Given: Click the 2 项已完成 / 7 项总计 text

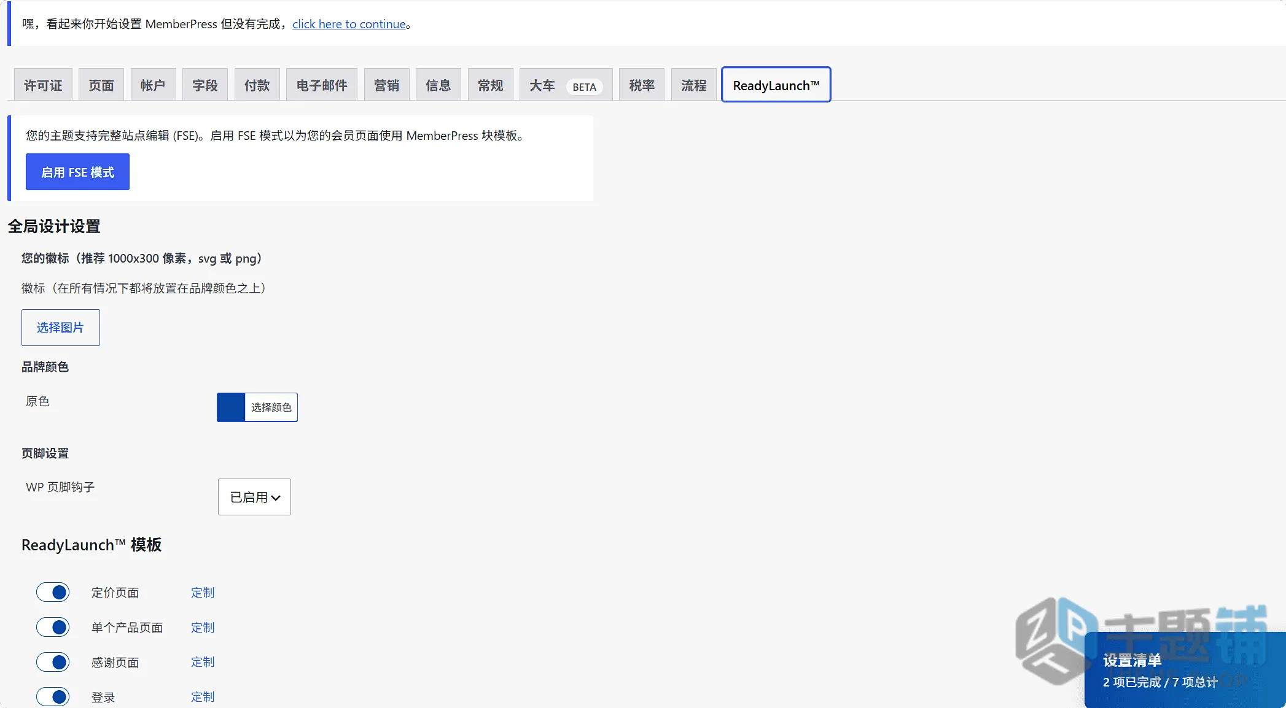Looking at the screenshot, I should 1160,682.
